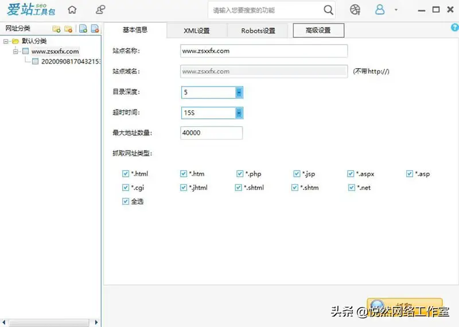Select www.zsxxfx.com in the site tree
Screen dimensions: 459x327
coord(55,52)
